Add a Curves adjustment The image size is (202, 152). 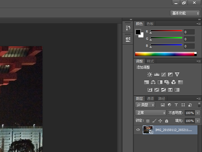point(163,75)
